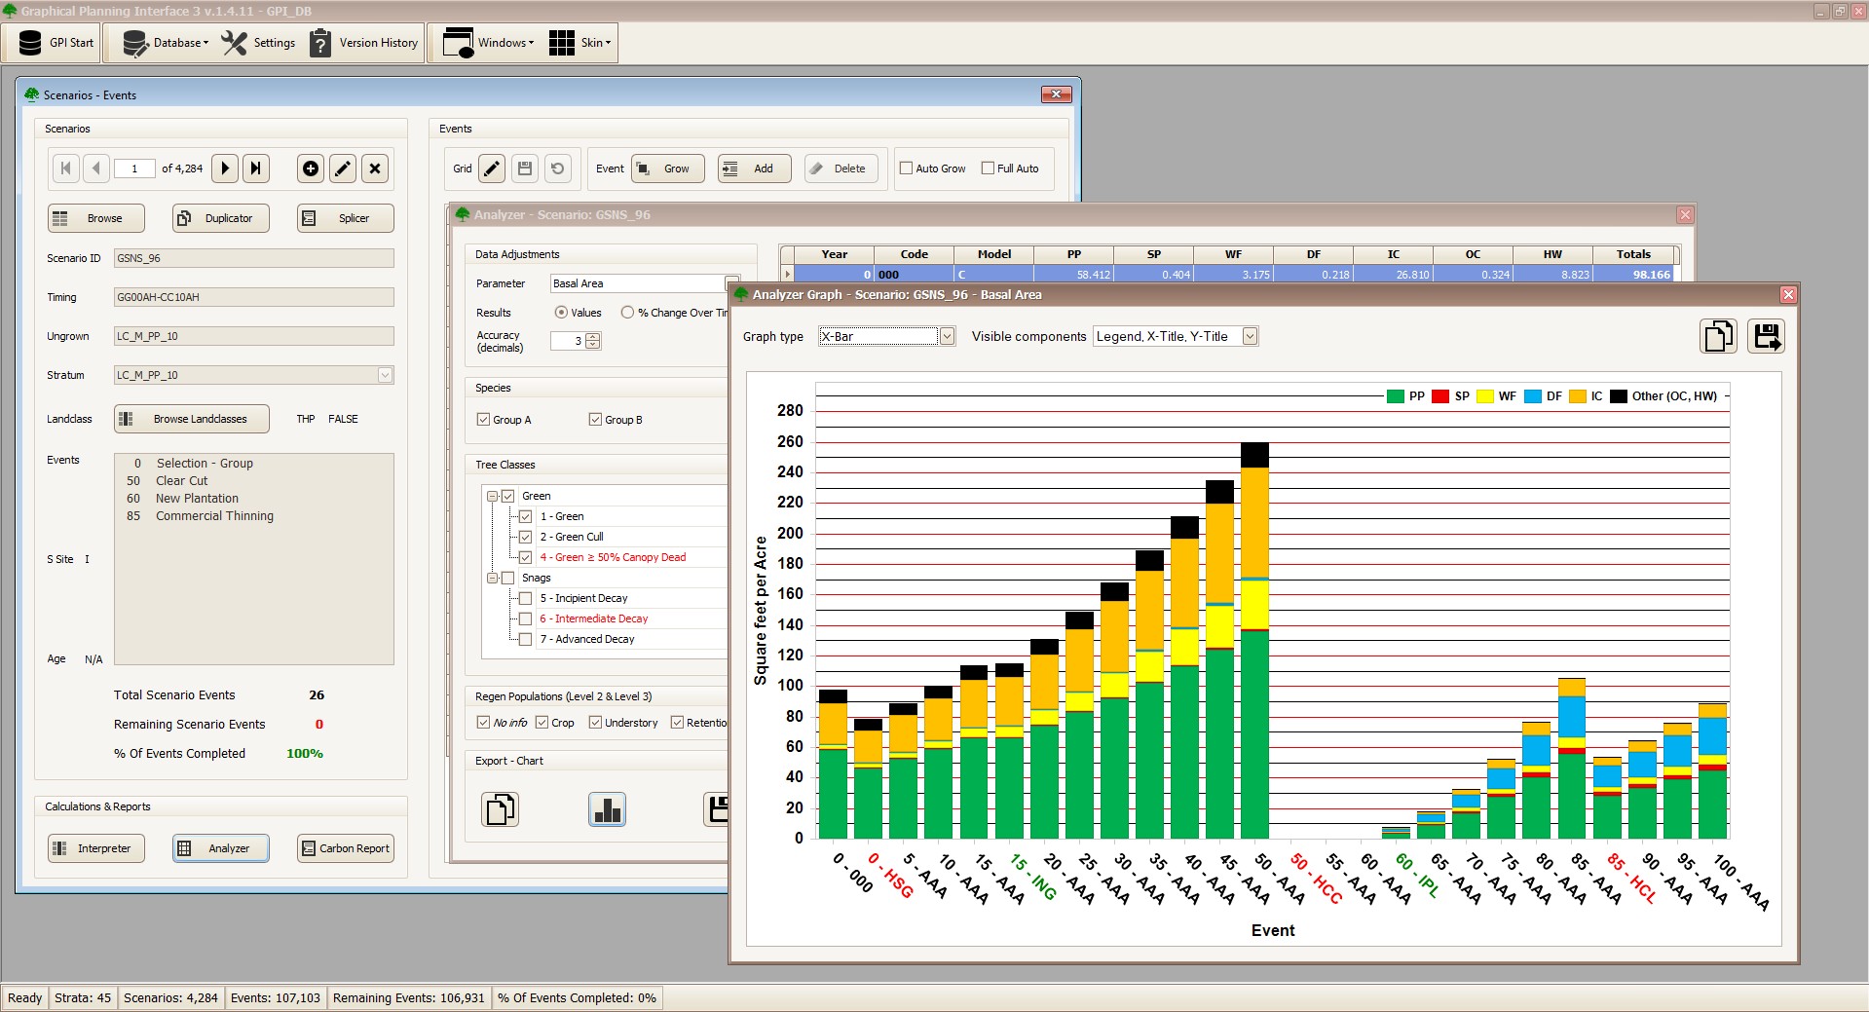Go to the previous scenario record
The image size is (1869, 1012).
95,169
